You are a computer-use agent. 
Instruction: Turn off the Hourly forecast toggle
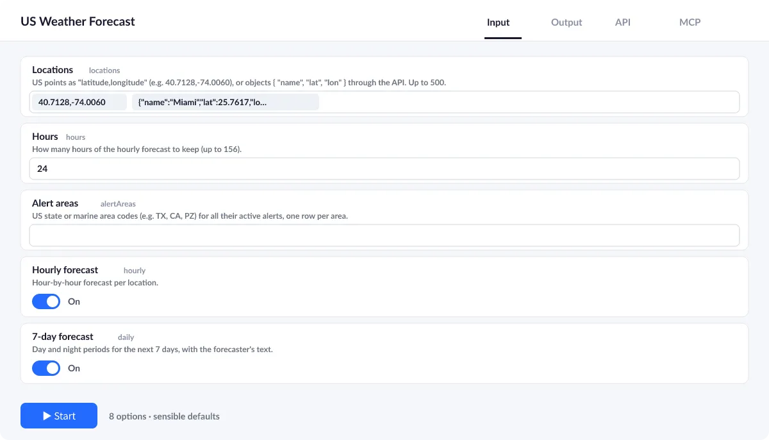coord(46,301)
